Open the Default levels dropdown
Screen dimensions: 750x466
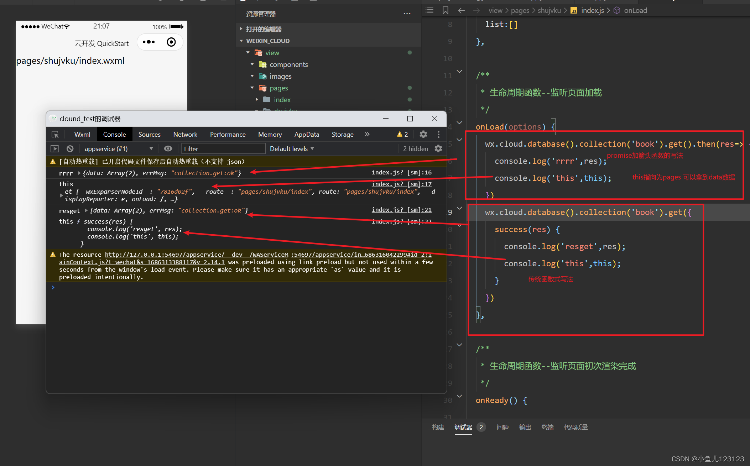click(292, 149)
